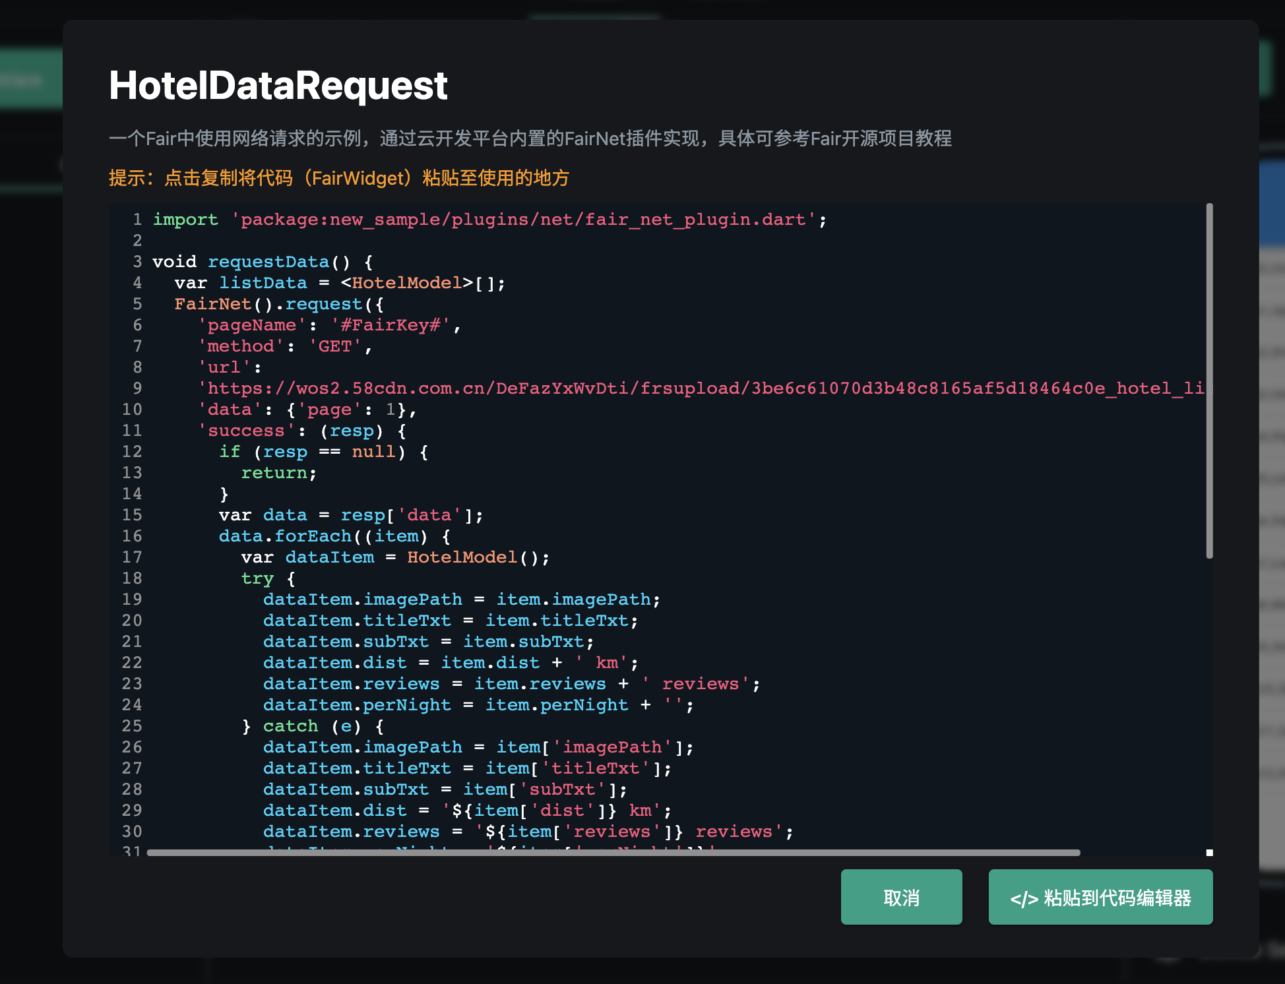Click line number 10 in gutter
Viewport: 1285px width, 984px height.
point(132,410)
